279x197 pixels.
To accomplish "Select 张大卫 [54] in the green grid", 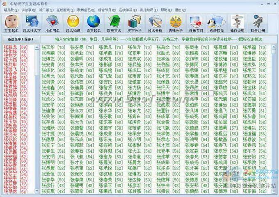I will 139,151.
